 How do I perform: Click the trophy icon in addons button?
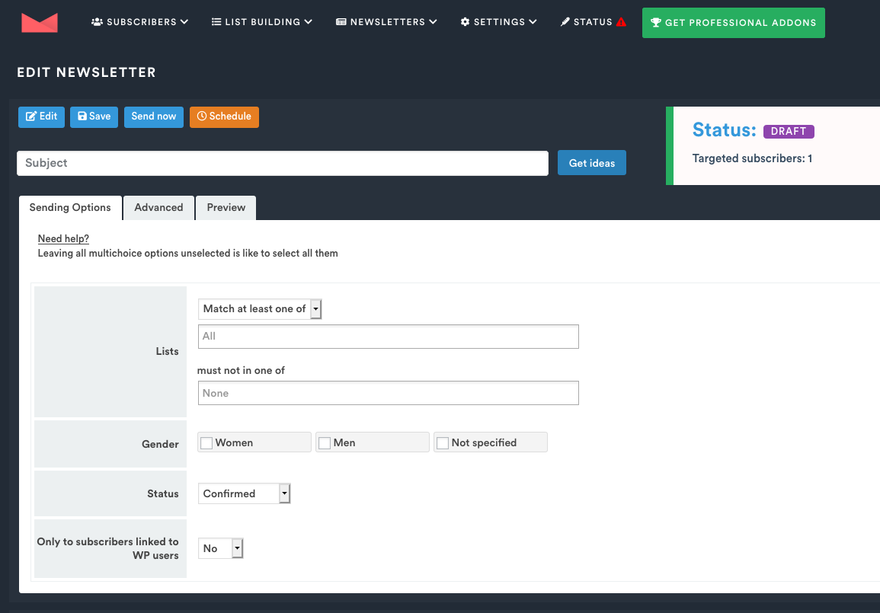tap(656, 23)
